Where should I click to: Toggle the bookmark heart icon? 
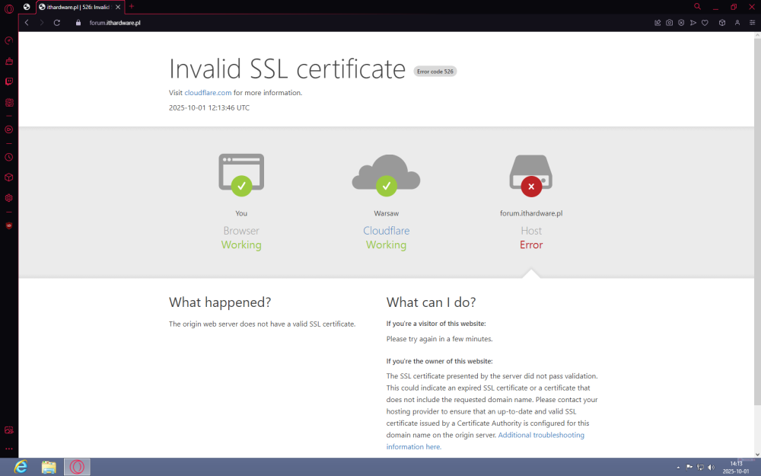[705, 23]
